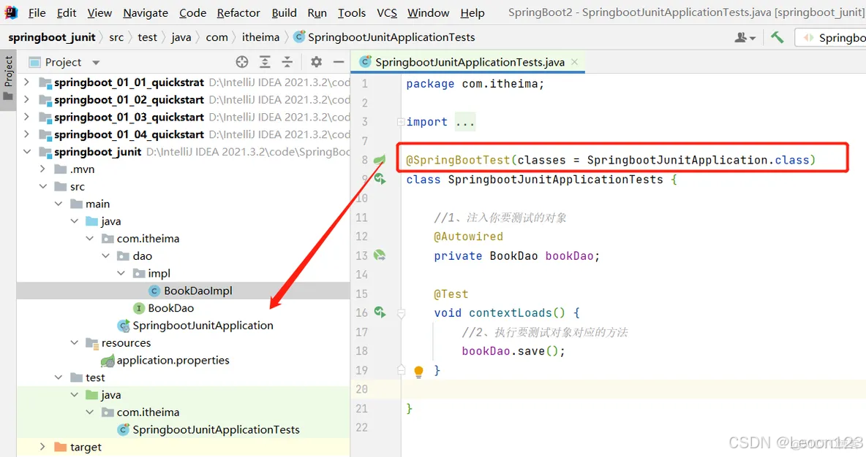The image size is (866, 457).
Task: Collapse the dao package
Action: click(x=105, y=256)
